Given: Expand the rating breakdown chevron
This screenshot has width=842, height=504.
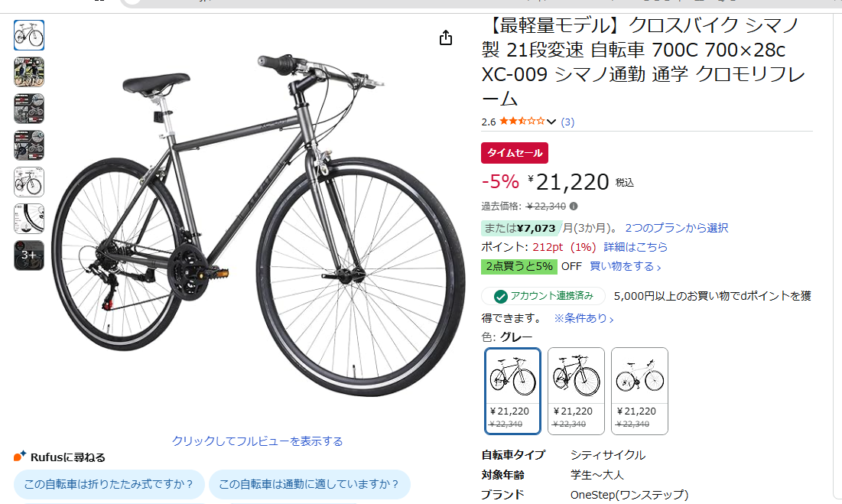Looking at the screenshot, I should point(551,122).
